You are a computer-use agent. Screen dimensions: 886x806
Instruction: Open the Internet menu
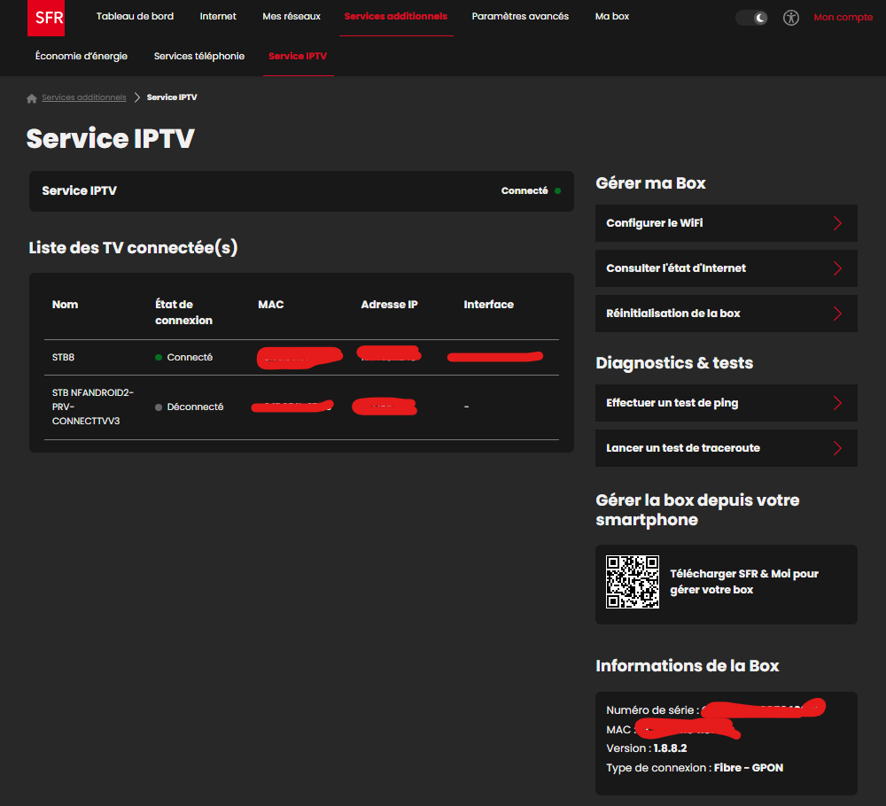point(218,17)
